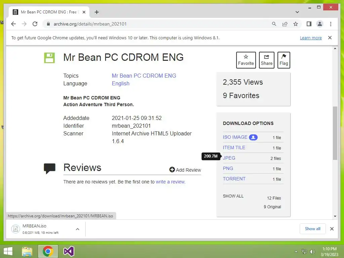The height and width of the screenshot is (258, 344).
Task: Open File Explorer from taskbar
Action: coord(27,251)
